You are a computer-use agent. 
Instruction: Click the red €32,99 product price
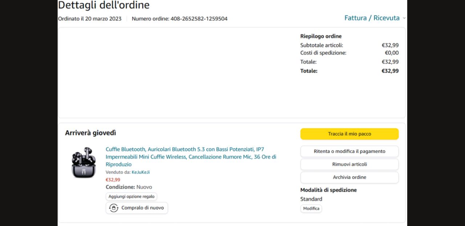click(x=113, y=180)
